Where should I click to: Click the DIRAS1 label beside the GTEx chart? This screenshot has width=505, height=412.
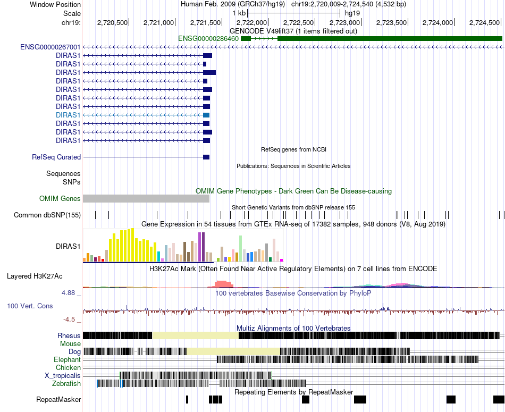click(x=68, y=247)
